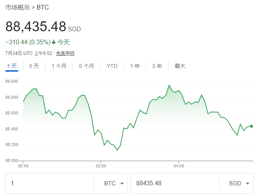Select the 6 个月 range tab
The image size is (256, 196).
[x=86, y=66]
